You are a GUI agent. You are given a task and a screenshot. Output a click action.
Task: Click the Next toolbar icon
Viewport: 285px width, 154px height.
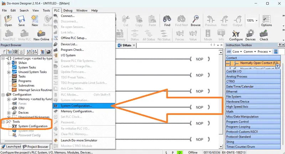[x=224, y=21]
